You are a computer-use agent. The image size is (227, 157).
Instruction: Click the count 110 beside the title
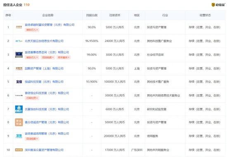point(27,5)
